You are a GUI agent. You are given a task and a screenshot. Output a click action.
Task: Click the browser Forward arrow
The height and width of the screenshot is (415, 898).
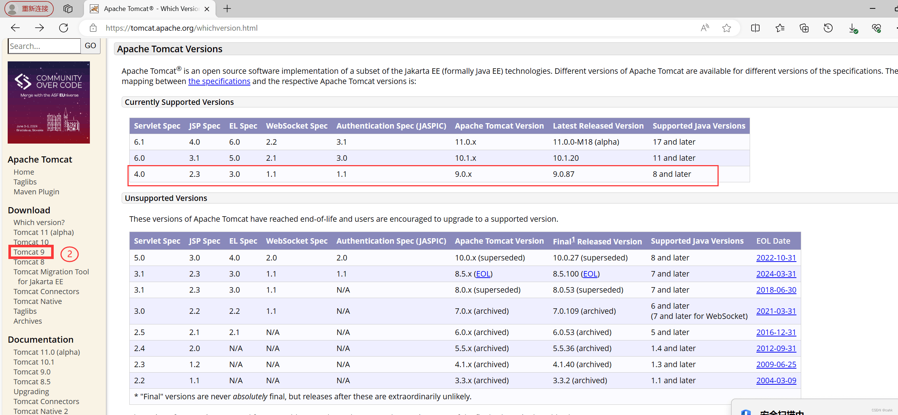pos(39,28)
